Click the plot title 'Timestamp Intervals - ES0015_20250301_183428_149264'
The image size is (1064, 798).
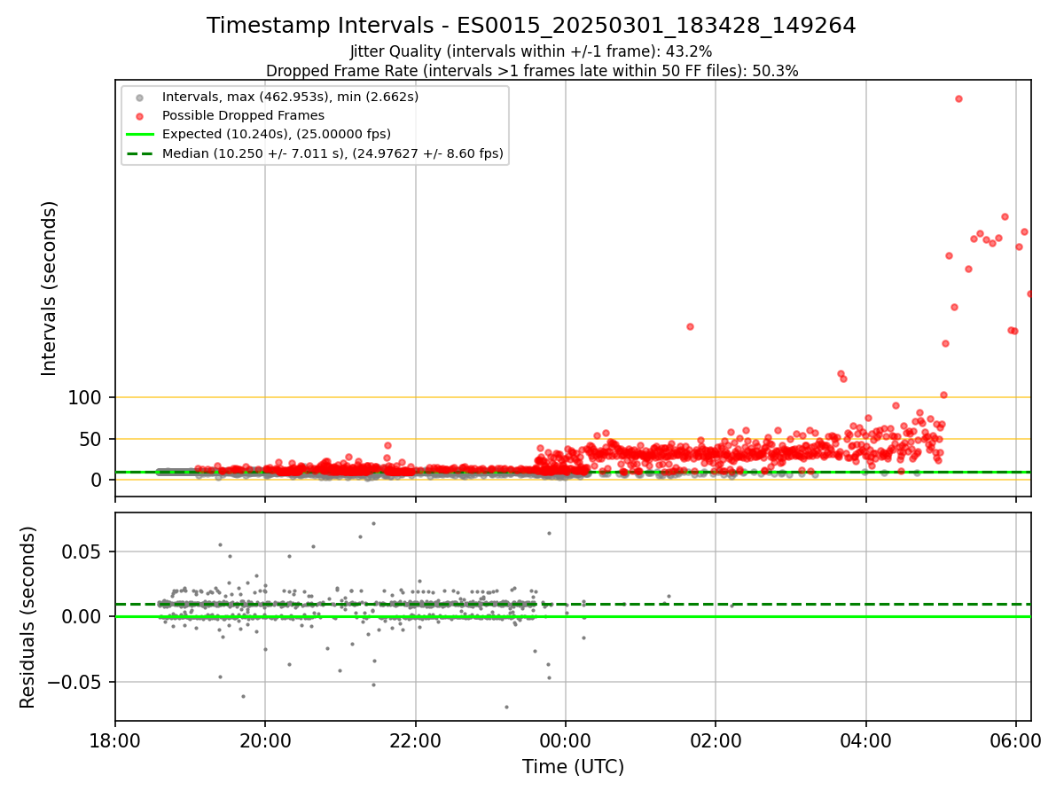pyautogui.click(x=531, y=26)
